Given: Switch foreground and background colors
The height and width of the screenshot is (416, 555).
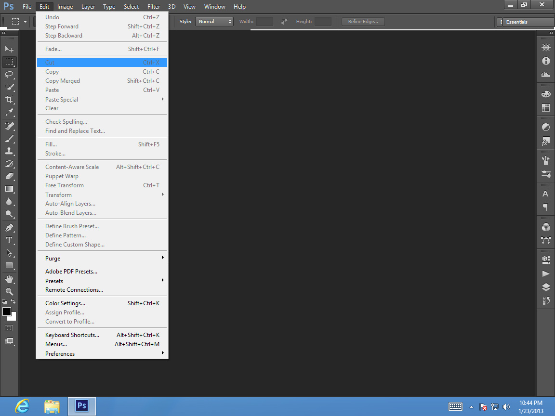Looking at the screenshot, I should point(13,301).
